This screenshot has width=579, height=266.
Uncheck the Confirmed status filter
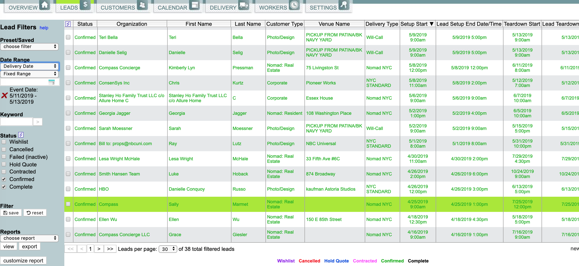[x=4, y=179]
